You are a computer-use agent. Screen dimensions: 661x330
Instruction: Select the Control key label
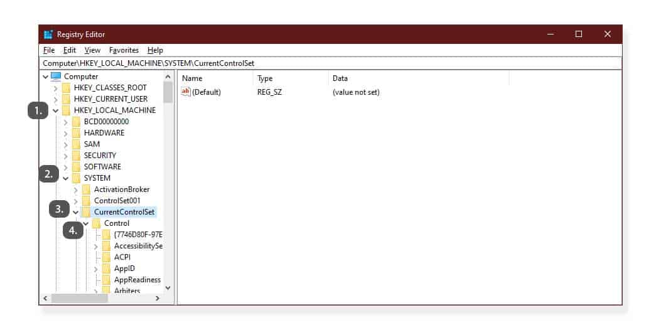point(117,223)
